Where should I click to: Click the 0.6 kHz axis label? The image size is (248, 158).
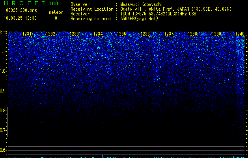pyautogui.click(x=3, y=150)
